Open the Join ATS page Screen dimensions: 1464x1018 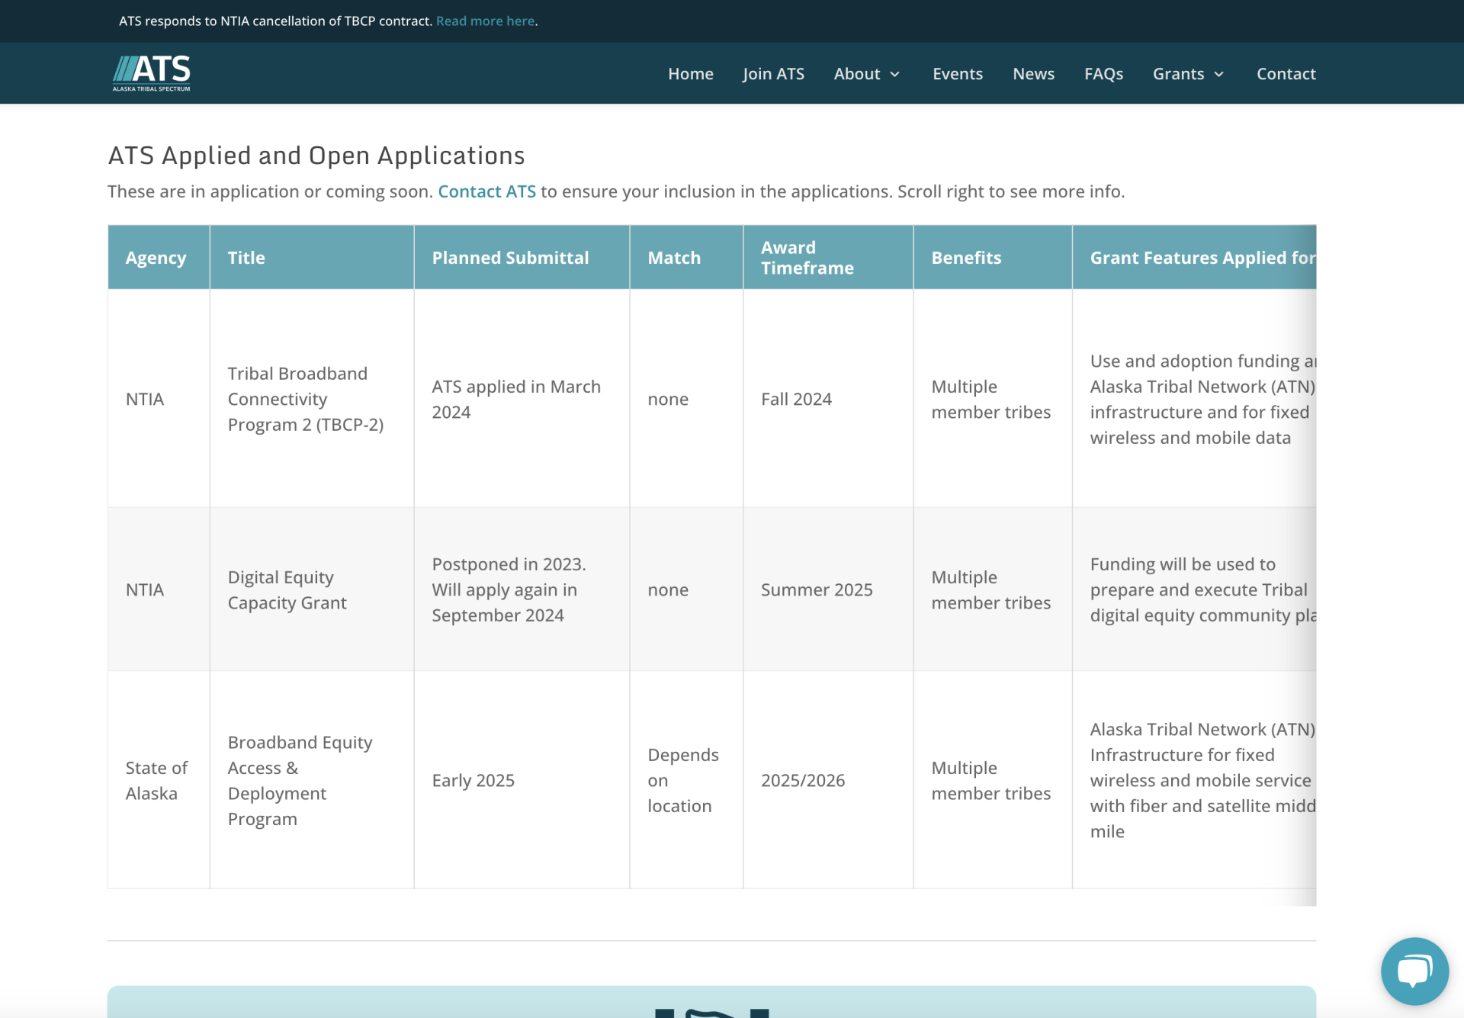click(773, 74)
